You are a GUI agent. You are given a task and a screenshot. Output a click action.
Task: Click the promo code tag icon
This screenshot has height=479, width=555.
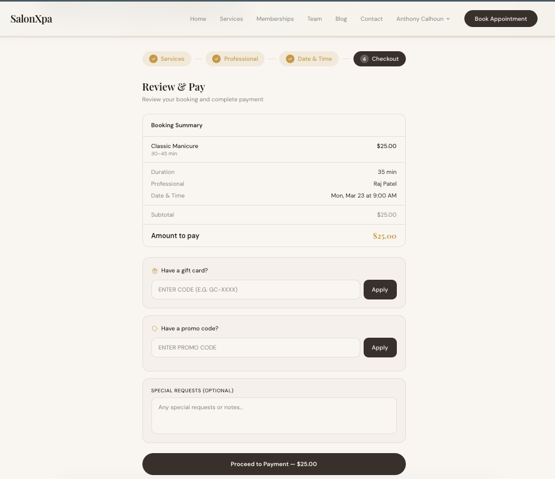pos(155,328)
